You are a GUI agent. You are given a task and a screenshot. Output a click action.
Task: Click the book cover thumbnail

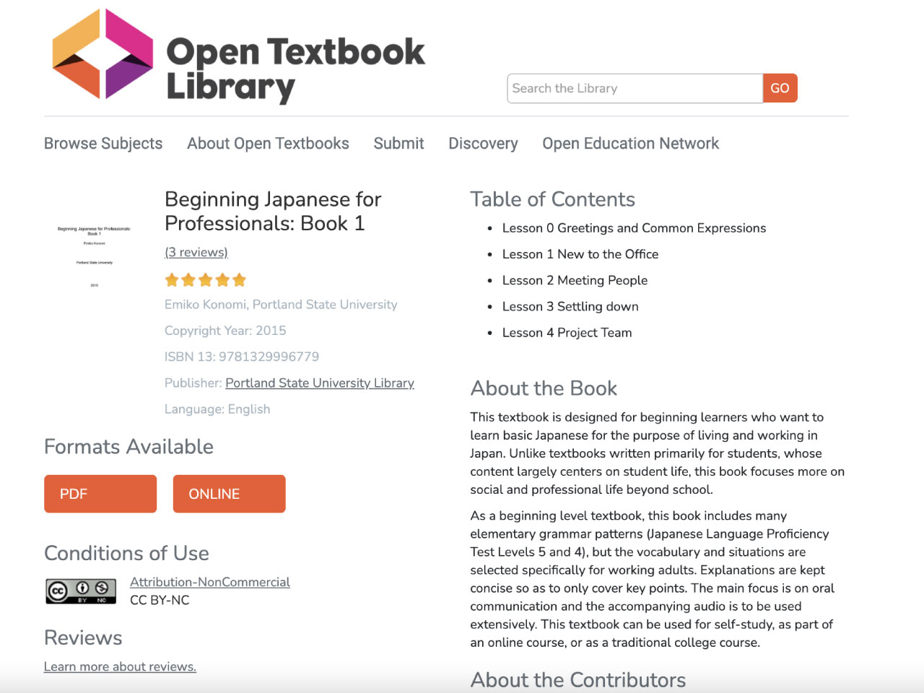pyautogui.click(x=95, y=257)
